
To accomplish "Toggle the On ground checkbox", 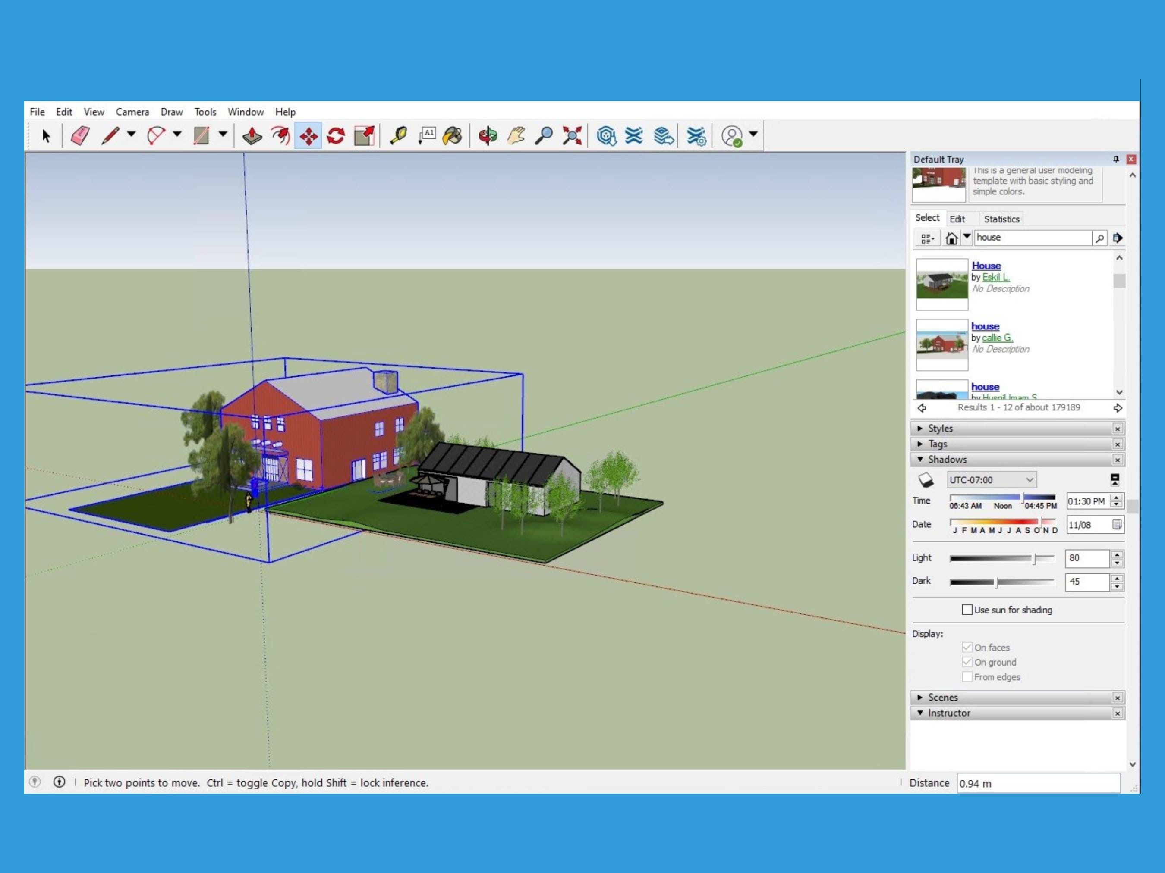I will pos(967,662).
